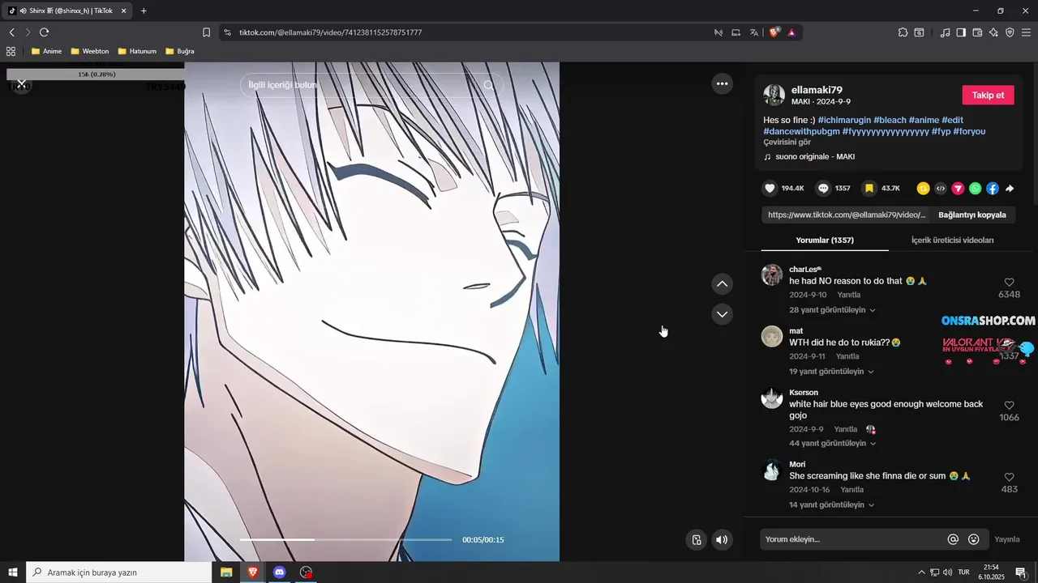Open ellamaki79's profile avatar
This screenshot has width=1038, height=583.
pos(774,95)
